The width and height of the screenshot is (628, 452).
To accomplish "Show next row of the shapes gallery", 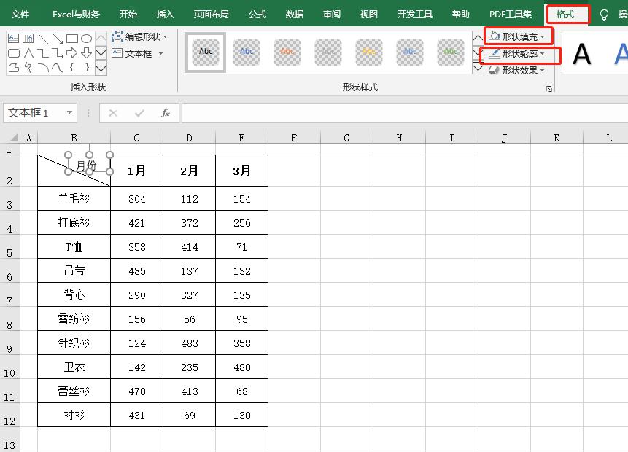I will 101,52.
